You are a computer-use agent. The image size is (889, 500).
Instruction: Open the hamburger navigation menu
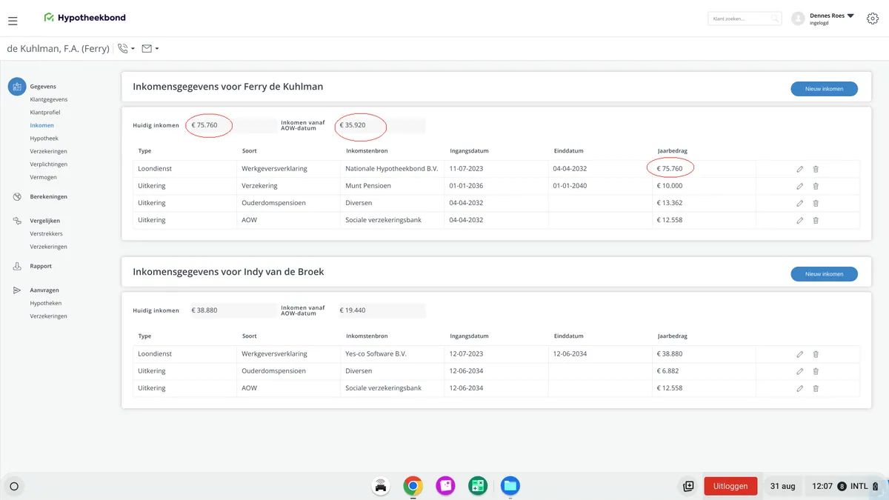coord(13,21)
